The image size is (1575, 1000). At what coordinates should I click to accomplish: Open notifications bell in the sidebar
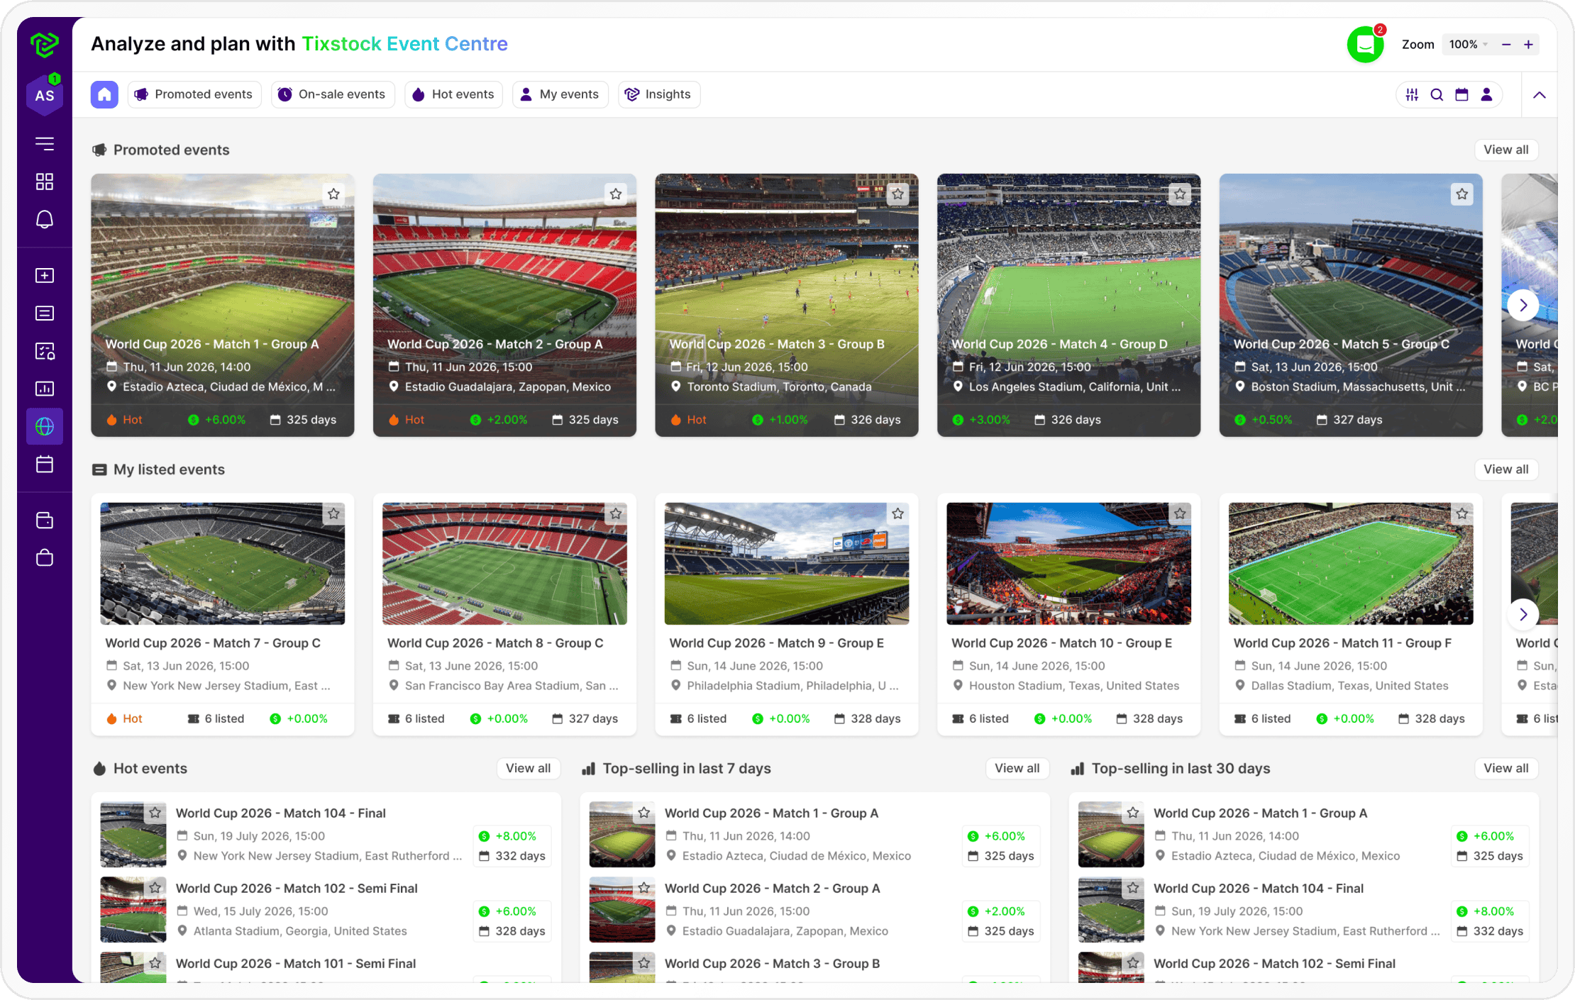click(x=45, y=219)
